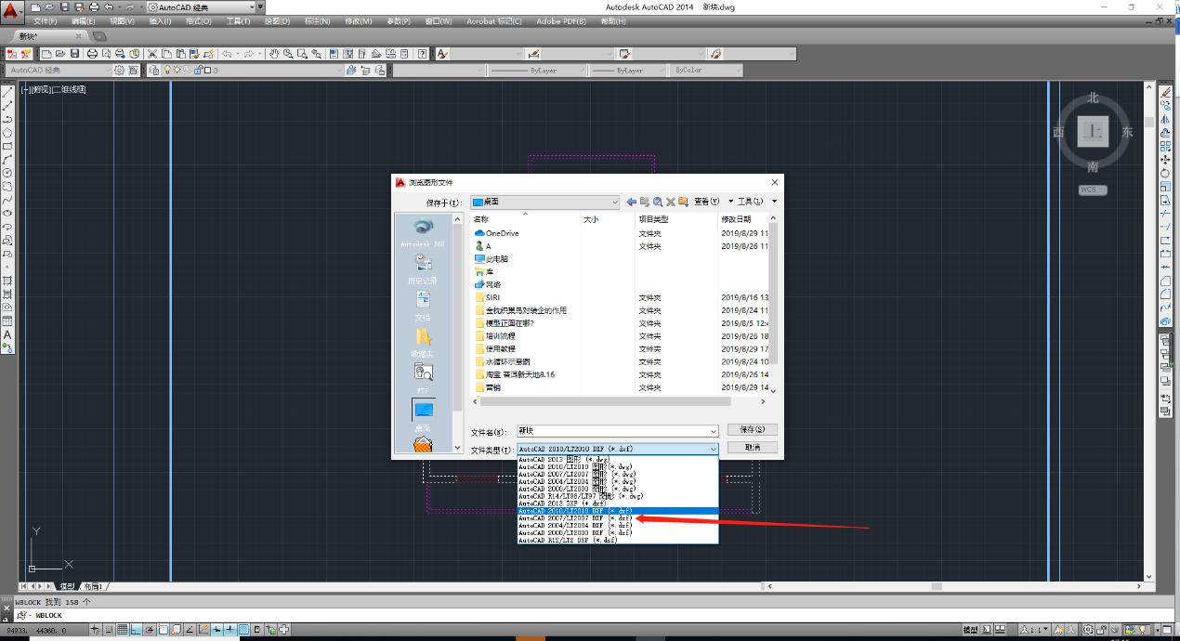Select 历史记录 in places sidebar
The width and height of the screenshot is (1180, 641).
pyautogui.click(x=423, y=269)
